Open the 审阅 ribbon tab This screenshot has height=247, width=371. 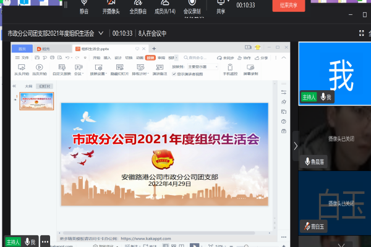[161, 57]
